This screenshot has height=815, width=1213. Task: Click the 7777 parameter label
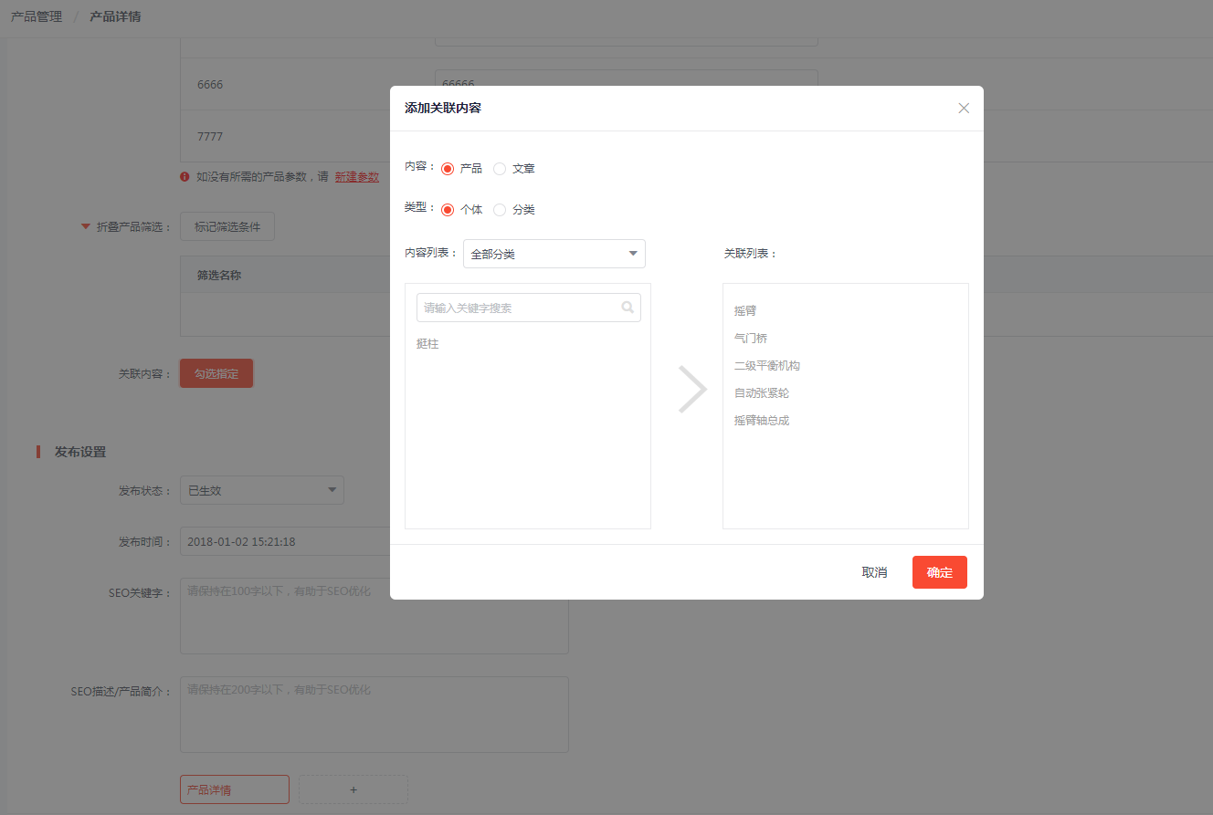(x=210, y=137)
